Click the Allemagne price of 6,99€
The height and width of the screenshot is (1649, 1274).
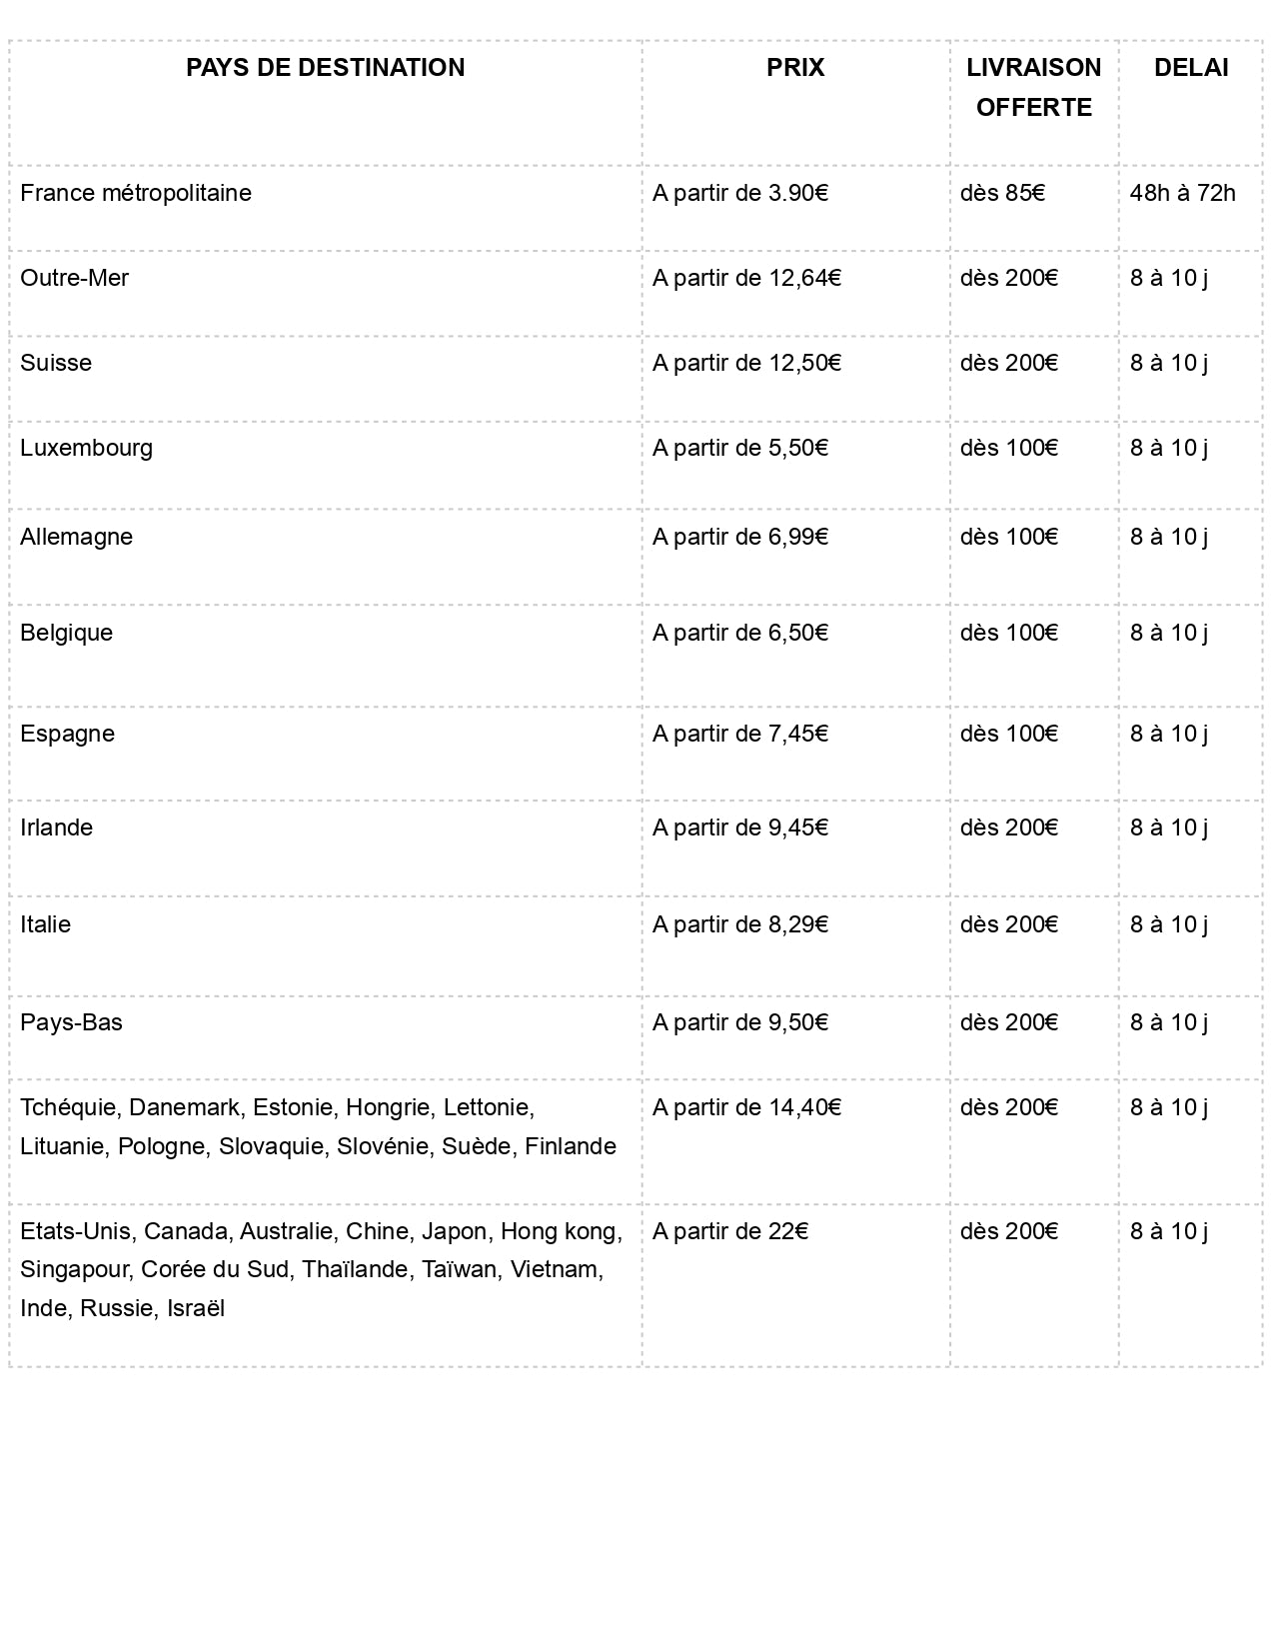[x=740, y=537]
